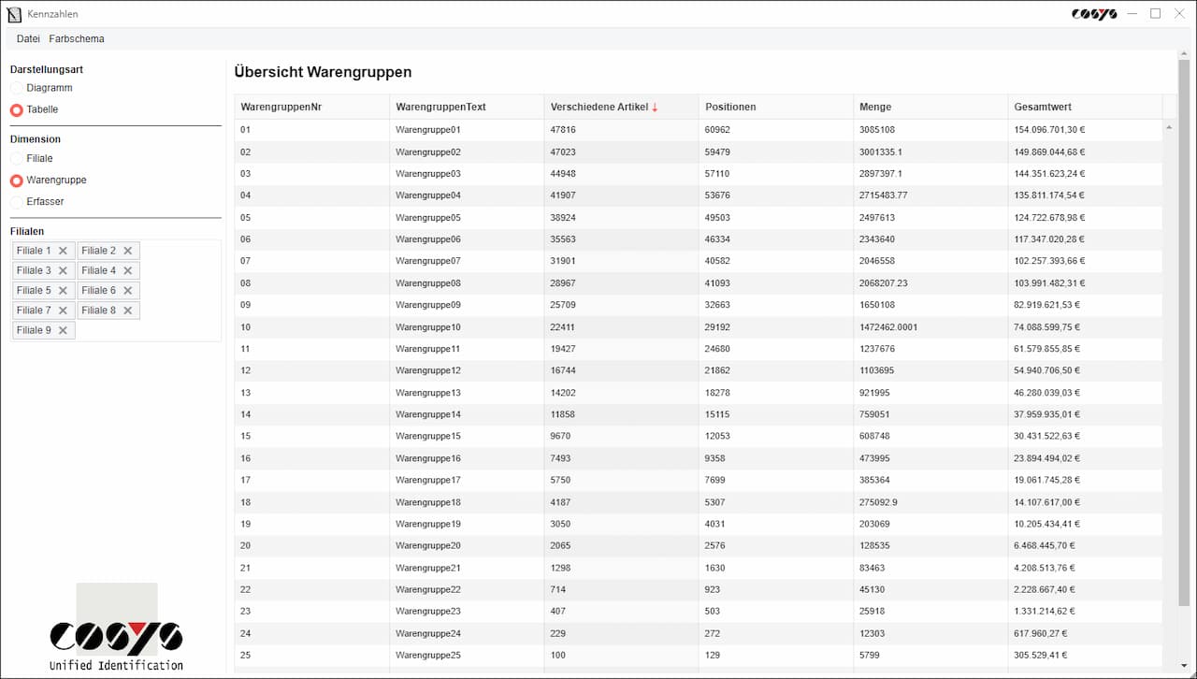Click the Gesamtwert 6.468.445,70 €
The height and width of the screenshot is (679, 1197).
tap(1044, 545)
